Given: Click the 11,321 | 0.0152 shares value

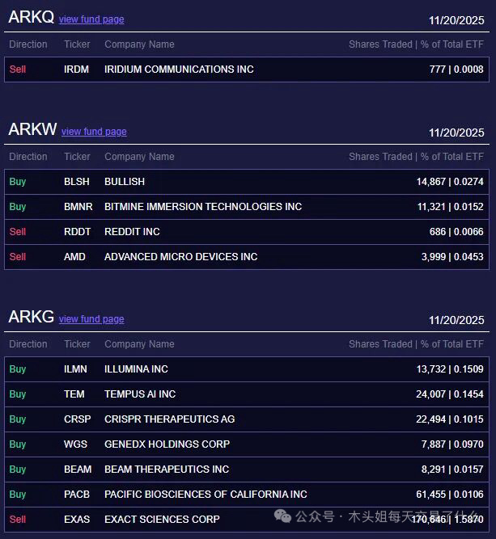Looking at the screenshot, I should (x=451, y=207).
